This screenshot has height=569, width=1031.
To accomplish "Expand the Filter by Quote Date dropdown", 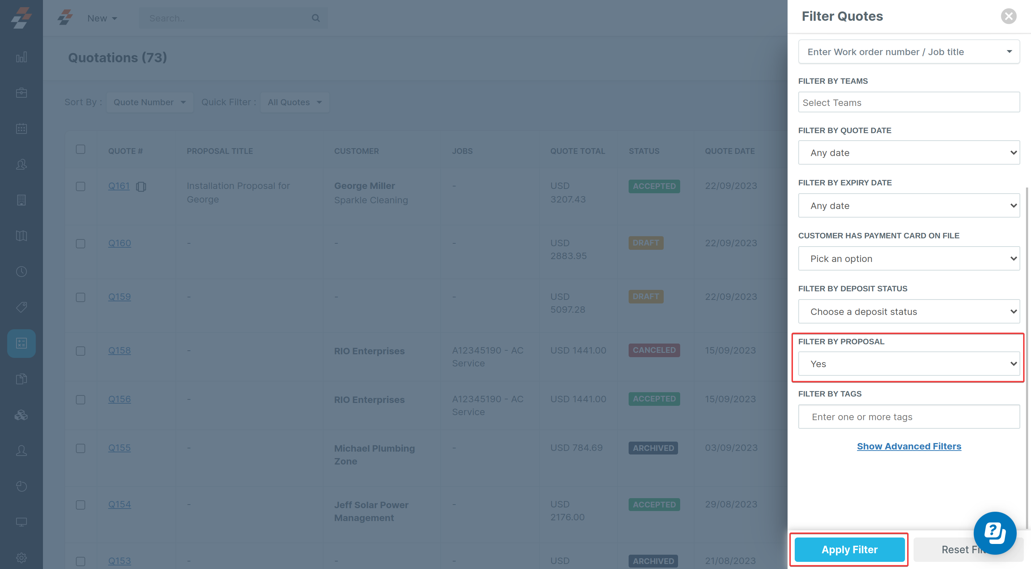I will pos(909,152).
